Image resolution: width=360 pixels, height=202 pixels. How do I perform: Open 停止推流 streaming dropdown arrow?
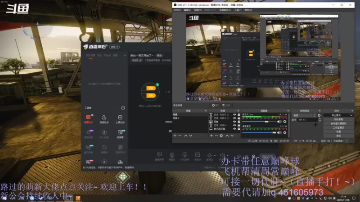pos(351,115)
